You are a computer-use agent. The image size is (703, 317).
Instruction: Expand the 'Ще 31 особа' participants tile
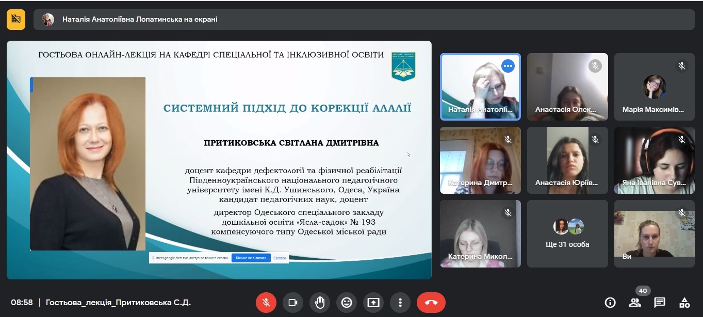coord(567,233)
